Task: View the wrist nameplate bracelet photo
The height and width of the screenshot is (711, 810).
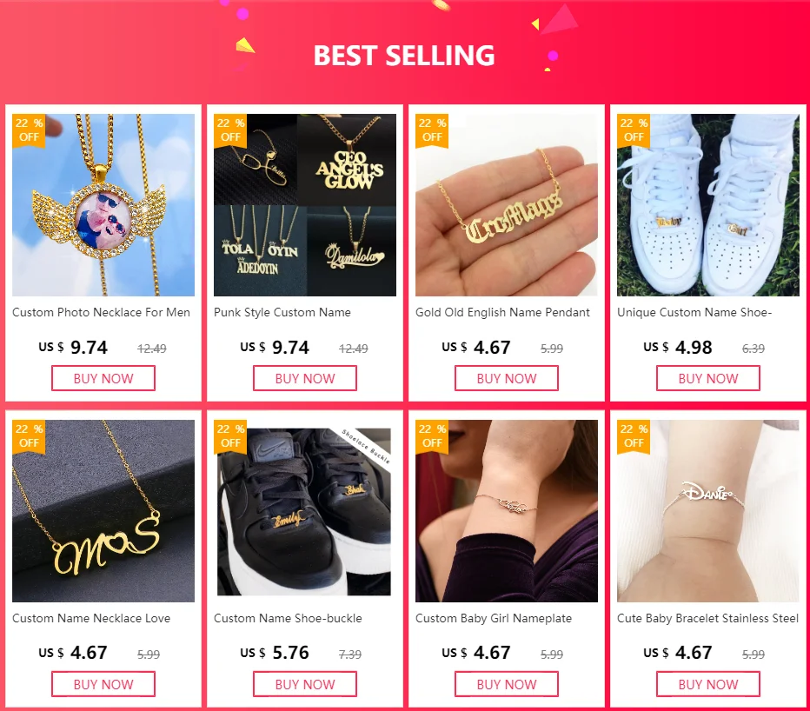Action: (x=506, y=511)
